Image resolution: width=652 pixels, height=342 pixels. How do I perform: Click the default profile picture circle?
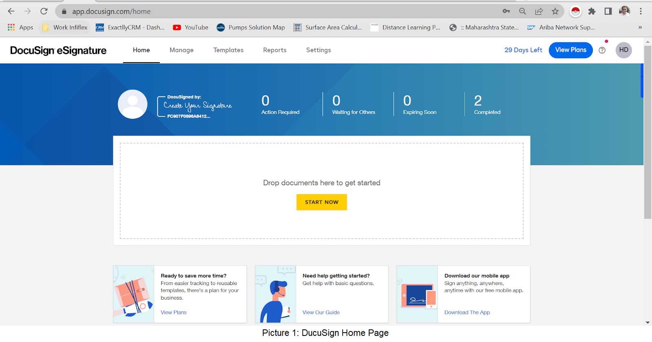[132, 104]
